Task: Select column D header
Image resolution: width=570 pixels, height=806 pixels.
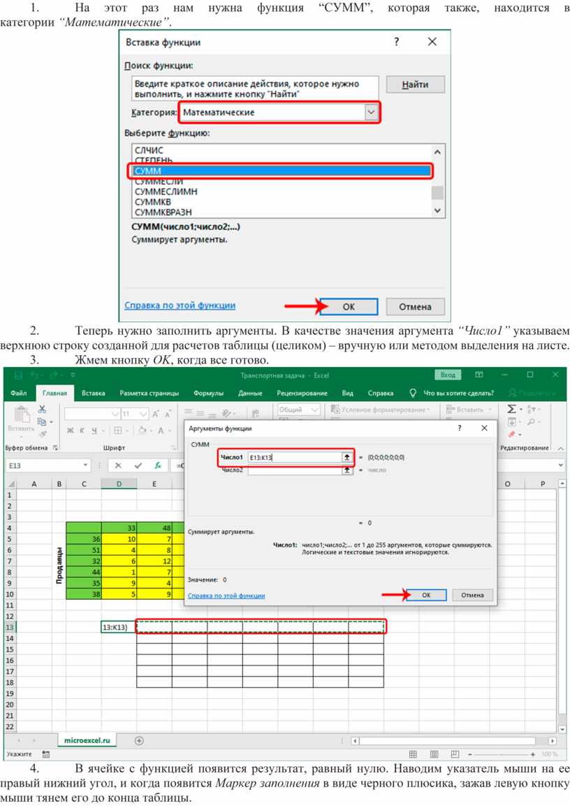Action: click(119, 484)
